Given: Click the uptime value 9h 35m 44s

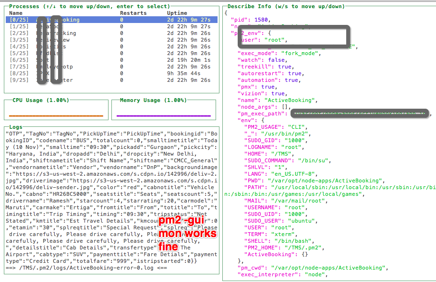Looking at the screenshot, I should (183, 73).
